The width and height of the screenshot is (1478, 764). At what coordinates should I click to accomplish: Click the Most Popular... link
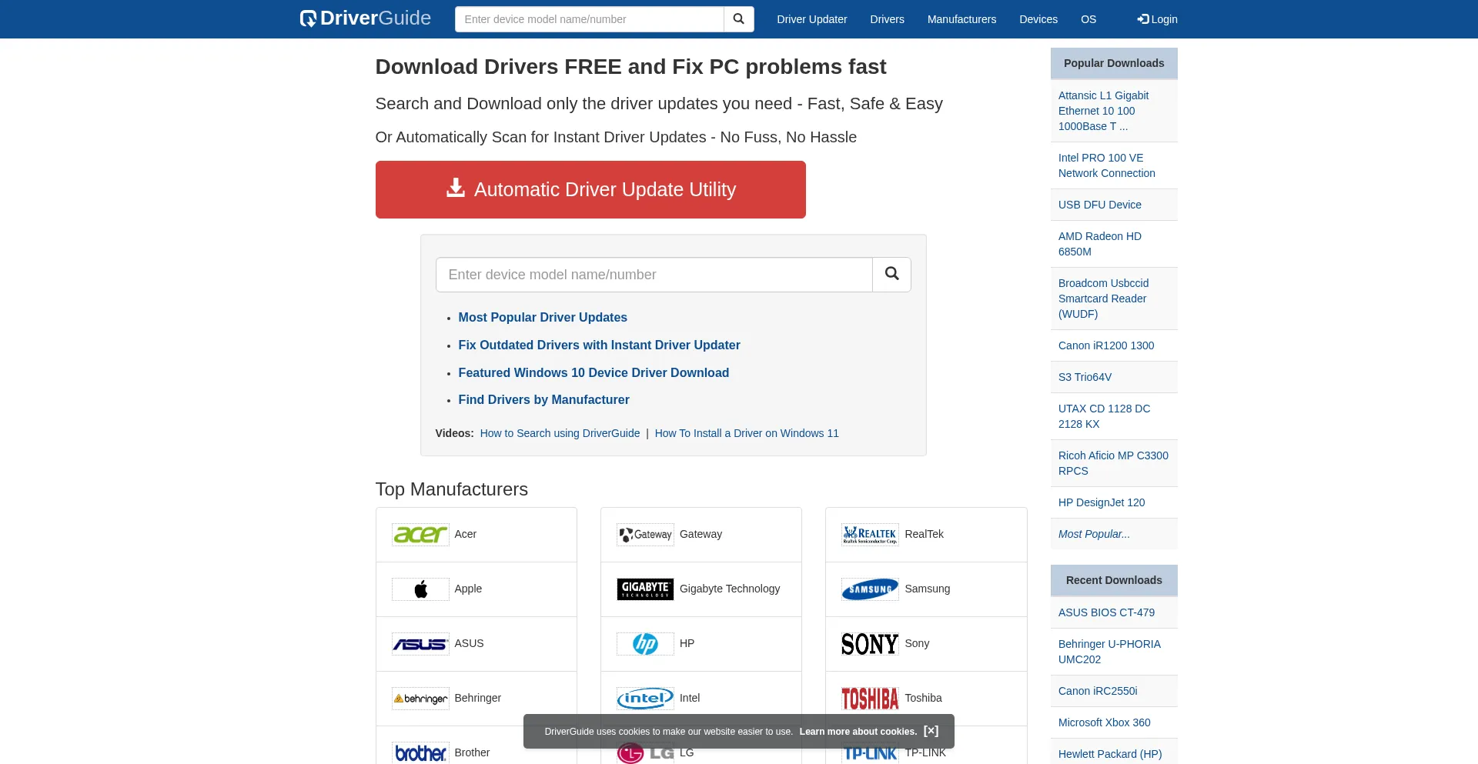click(1094, 534)
